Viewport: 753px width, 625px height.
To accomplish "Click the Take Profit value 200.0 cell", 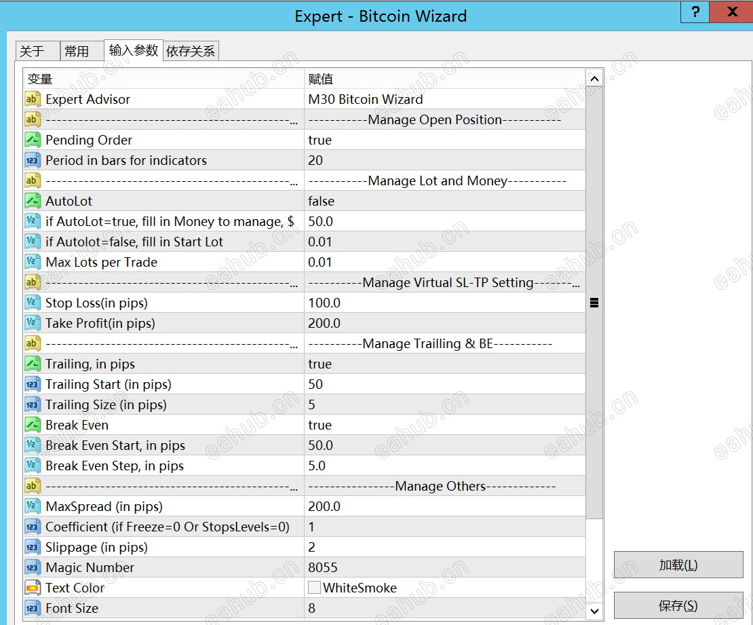I will [445, 323].
